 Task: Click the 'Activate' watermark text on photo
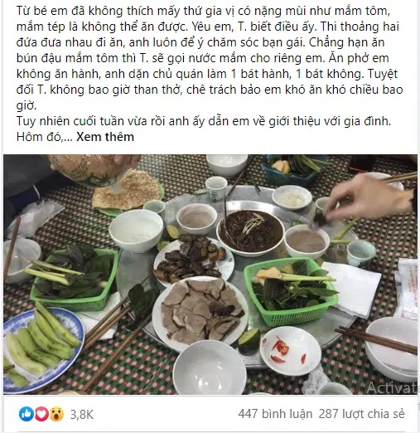pos(392,387)
